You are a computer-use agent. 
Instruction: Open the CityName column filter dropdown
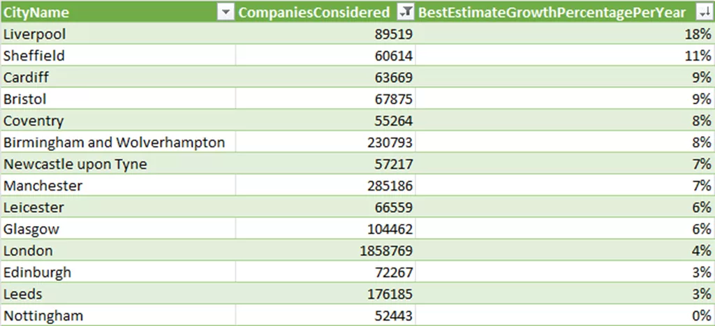pyautogui.click(x=226, y=13)
